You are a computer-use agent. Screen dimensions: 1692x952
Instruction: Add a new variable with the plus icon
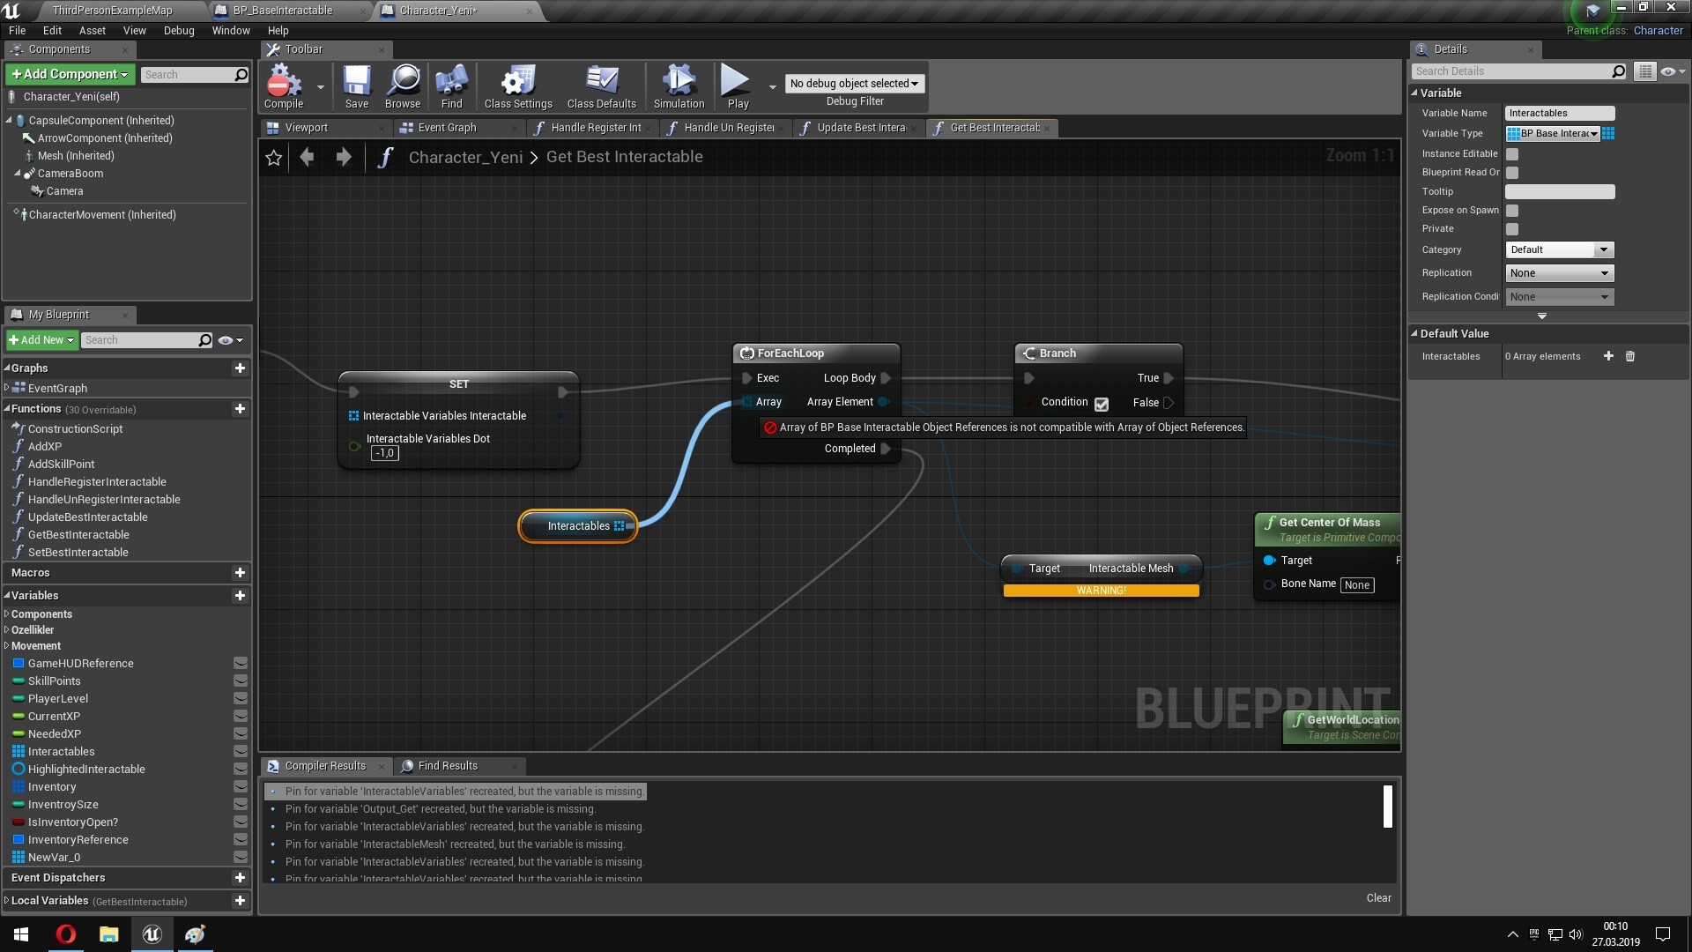pyautogui.click(x=240, y=596)
